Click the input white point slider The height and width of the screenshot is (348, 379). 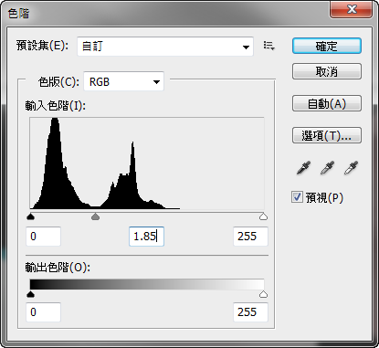tap(263, 216)
